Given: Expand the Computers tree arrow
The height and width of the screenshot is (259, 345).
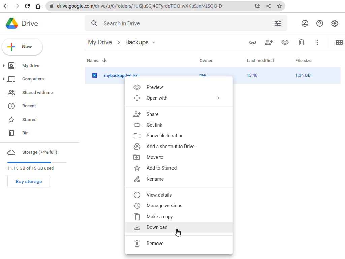Looking at the screenshot, I should click(x=4, y=79).
